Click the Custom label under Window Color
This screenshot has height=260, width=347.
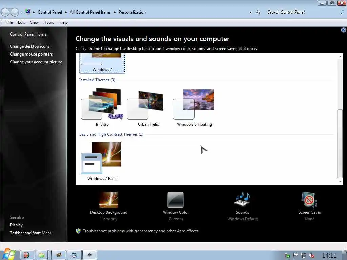(176, 219)
